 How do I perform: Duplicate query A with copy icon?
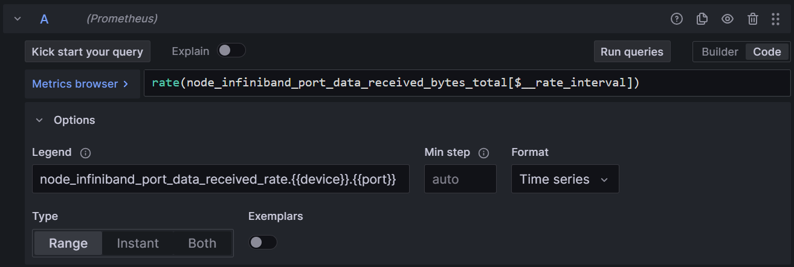[702, 19]
